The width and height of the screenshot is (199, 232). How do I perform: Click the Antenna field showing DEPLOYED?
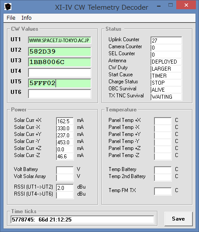coord(166,61)
